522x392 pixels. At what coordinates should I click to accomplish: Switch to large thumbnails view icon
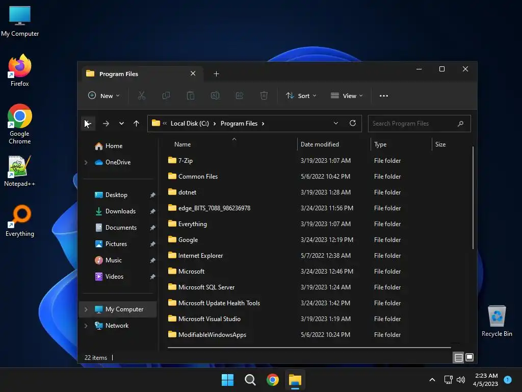coord(469,358)
